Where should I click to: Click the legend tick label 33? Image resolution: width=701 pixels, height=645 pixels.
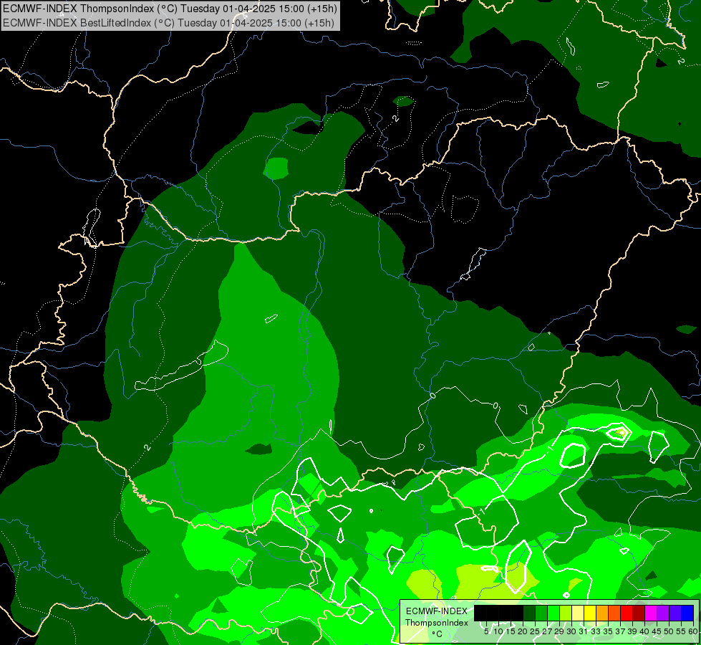(x=596, y=631)
